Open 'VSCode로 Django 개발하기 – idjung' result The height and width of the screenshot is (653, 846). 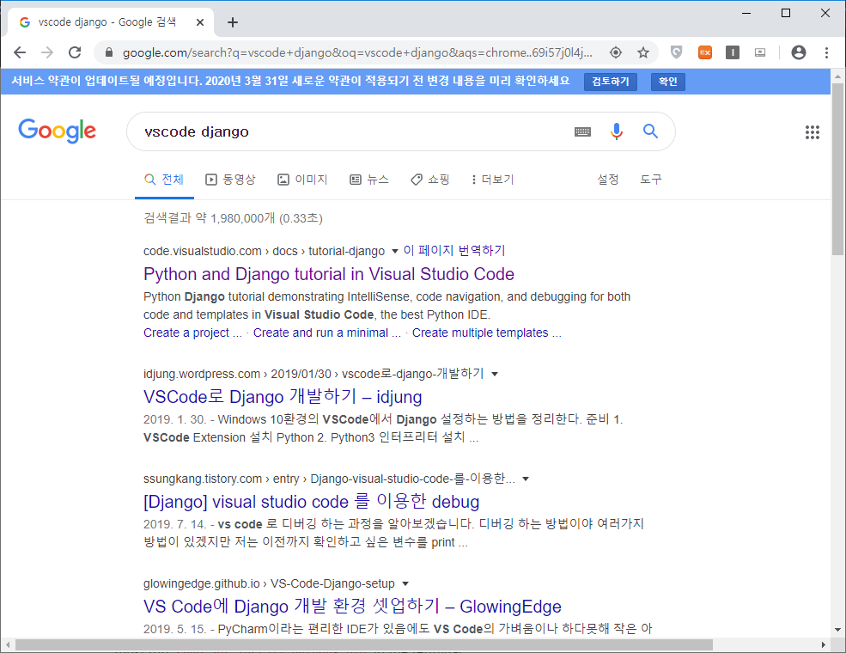[x=283, y=397]
